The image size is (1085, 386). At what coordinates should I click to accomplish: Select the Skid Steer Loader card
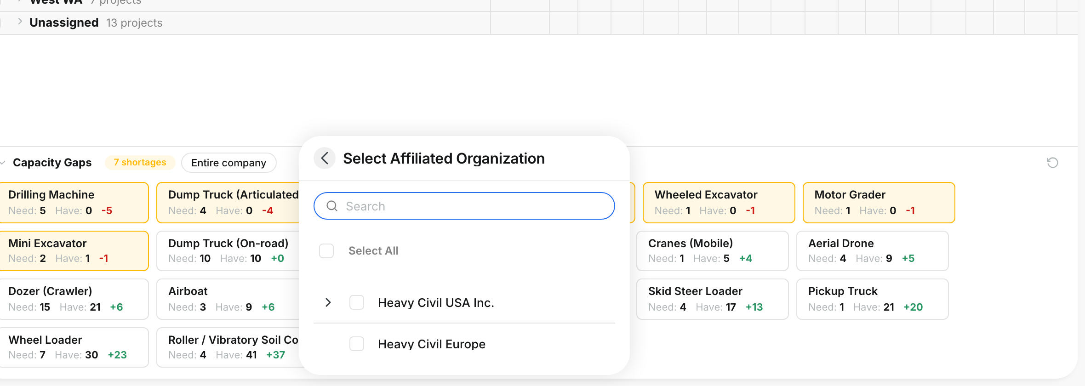click(x=713, y=299)
